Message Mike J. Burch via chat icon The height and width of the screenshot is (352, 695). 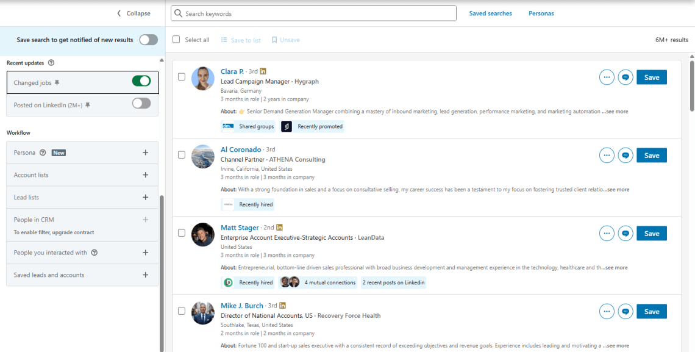pos(625,311)
